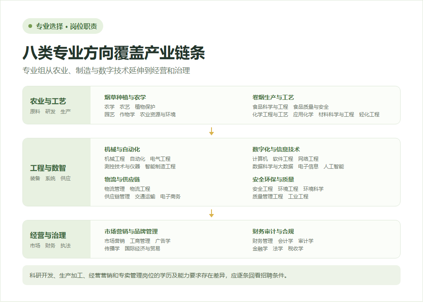Select the 财务审计与合规 group heading
Viewport: 423px width, 302px height.
click(273, 232)
